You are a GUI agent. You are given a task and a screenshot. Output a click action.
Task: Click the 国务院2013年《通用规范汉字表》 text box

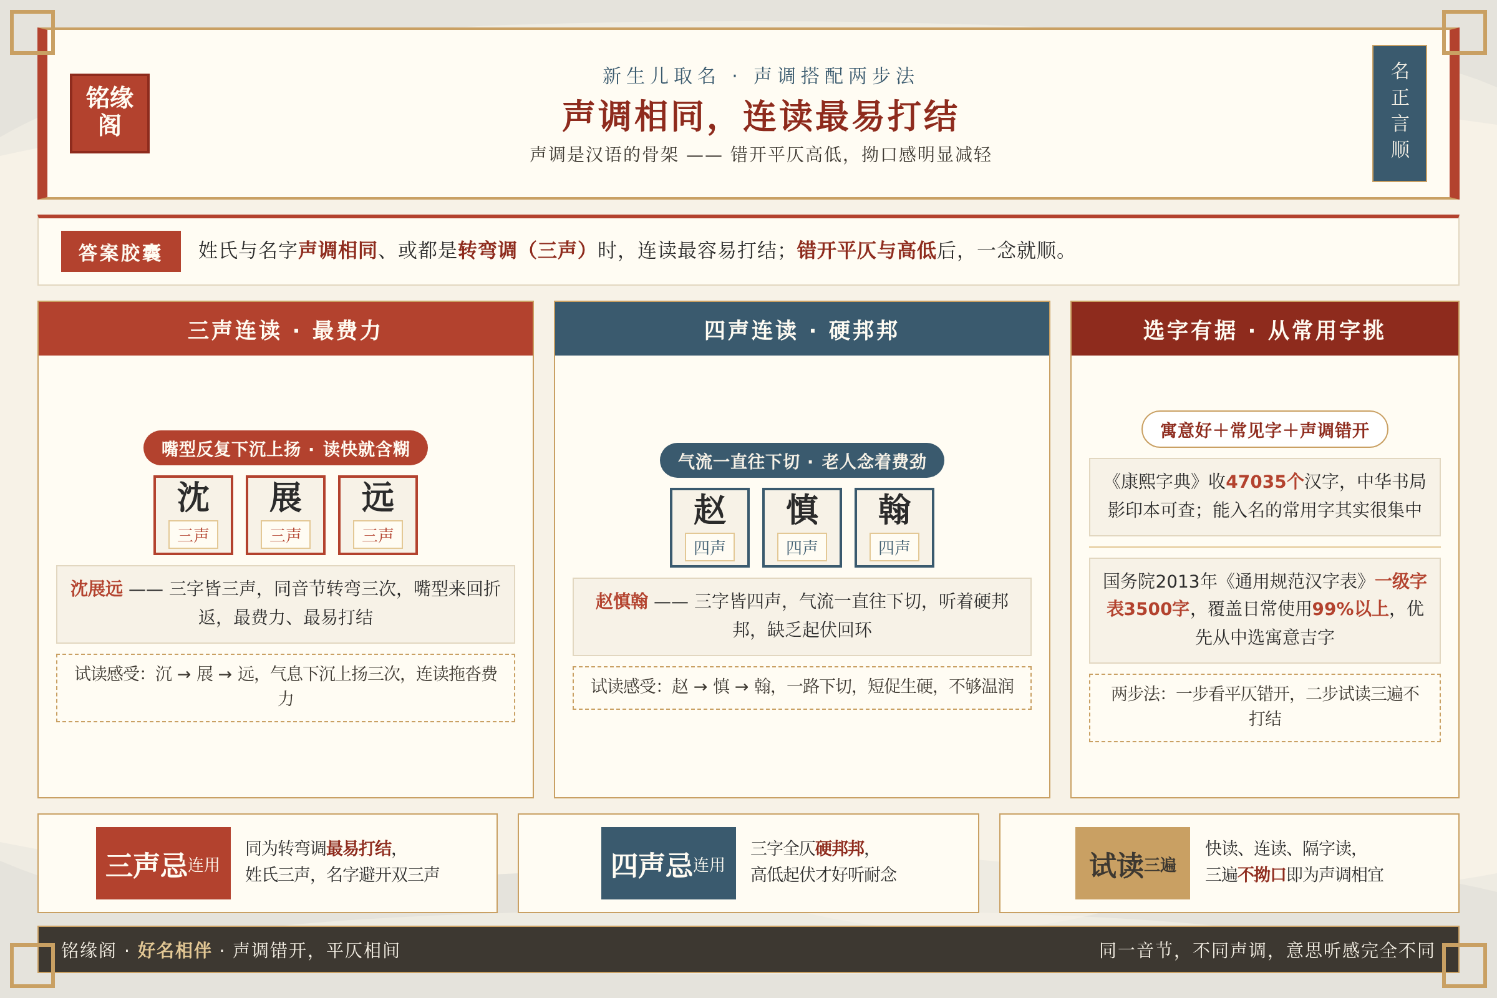1265,611
